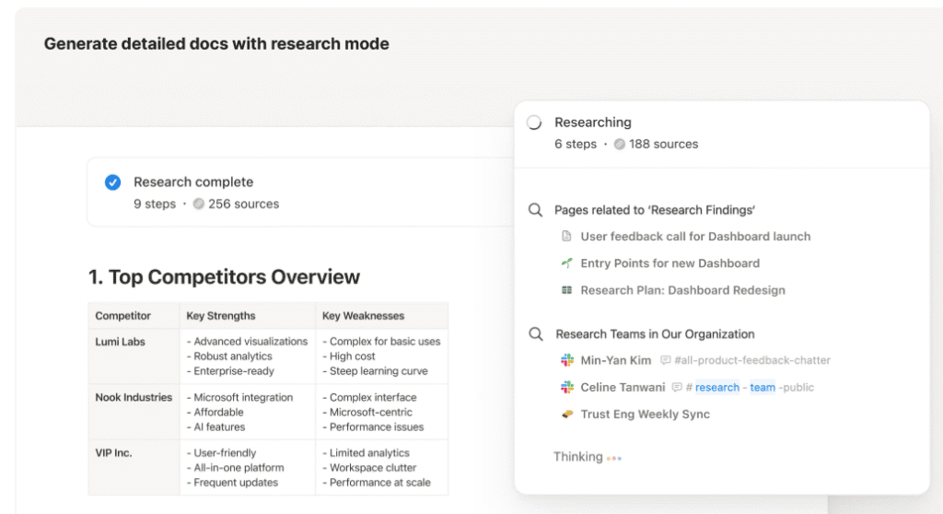Click the Performance at scale entry
This screenshot has width=943, height=514.
tap(377, 483)
